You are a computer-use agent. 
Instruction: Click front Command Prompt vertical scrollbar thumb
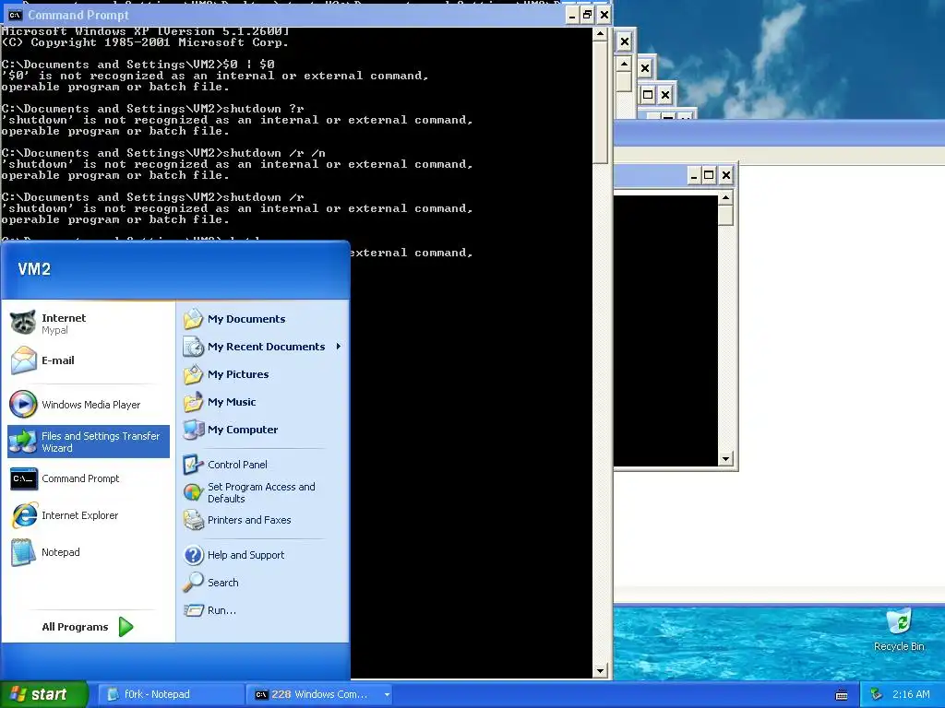click(x=600, y=103)
